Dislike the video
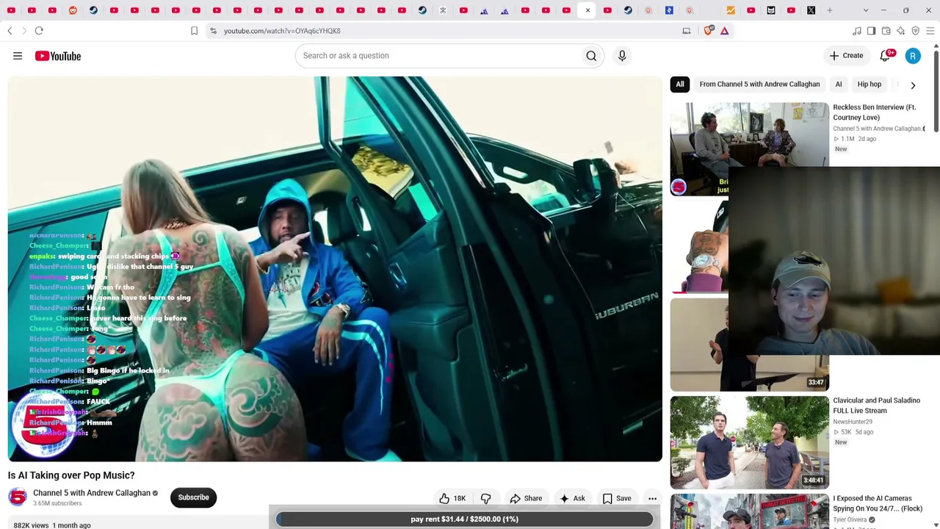940x529 pixels. (486, 498)
